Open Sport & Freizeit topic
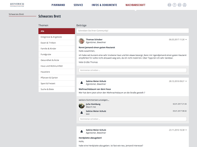 point(57,83)
